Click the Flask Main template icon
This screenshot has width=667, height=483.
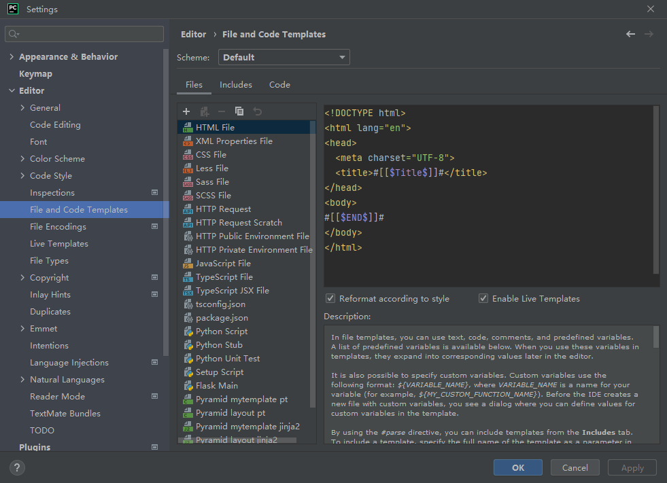188,386
